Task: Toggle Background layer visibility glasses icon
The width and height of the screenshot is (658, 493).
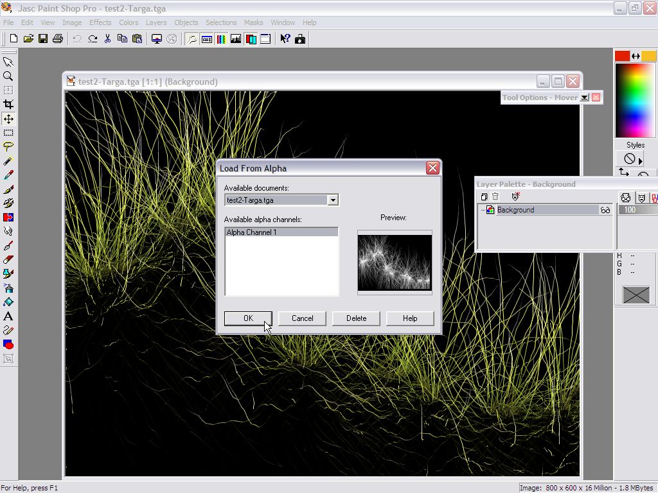Action: point(605,210)
